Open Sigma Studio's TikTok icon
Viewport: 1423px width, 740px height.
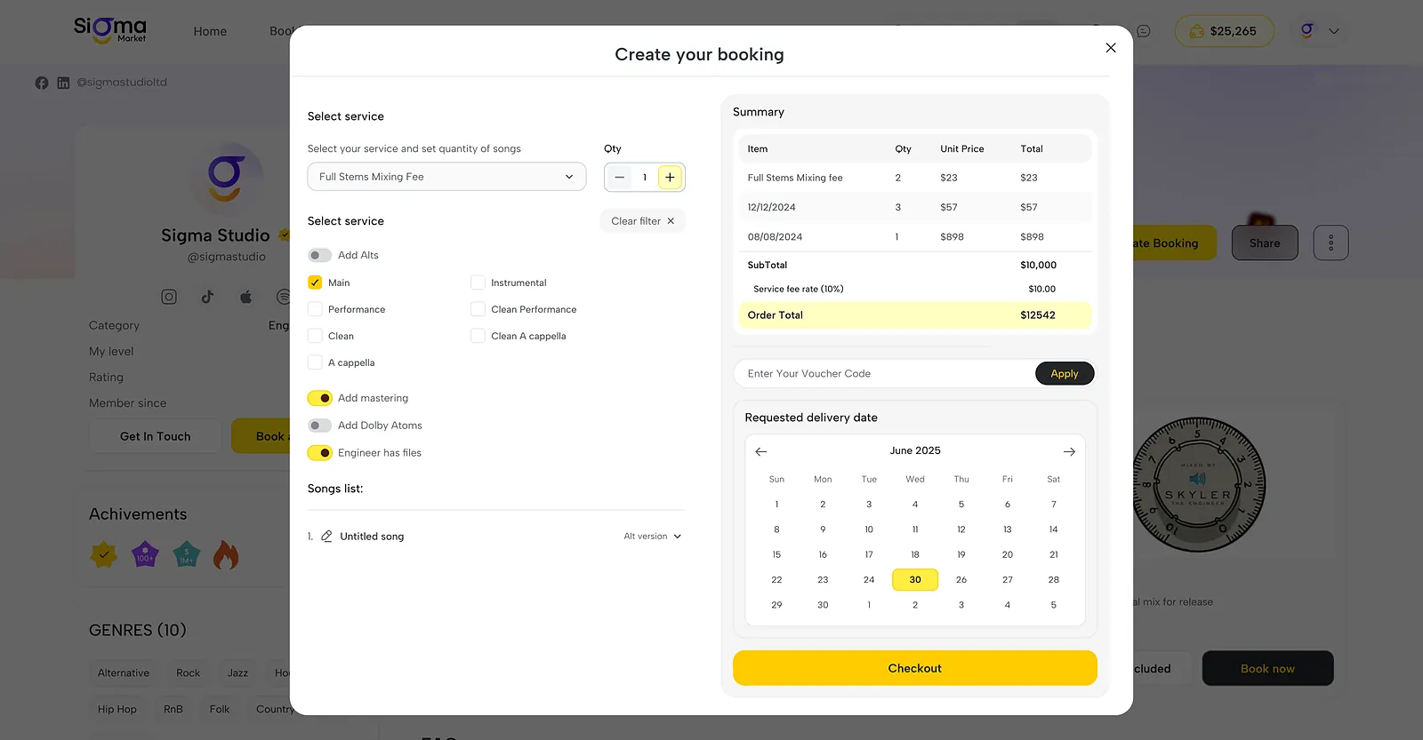coord(207,297)
